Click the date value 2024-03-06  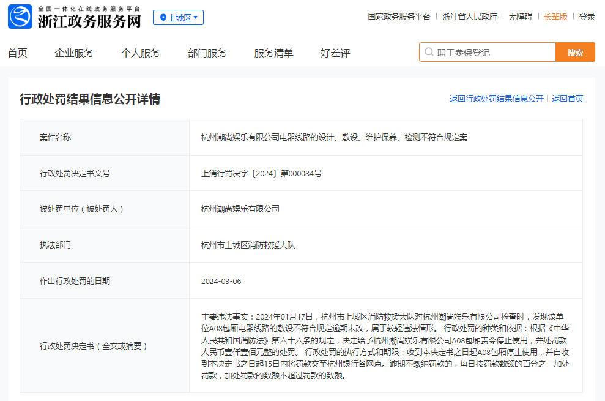tap(221, 281)
